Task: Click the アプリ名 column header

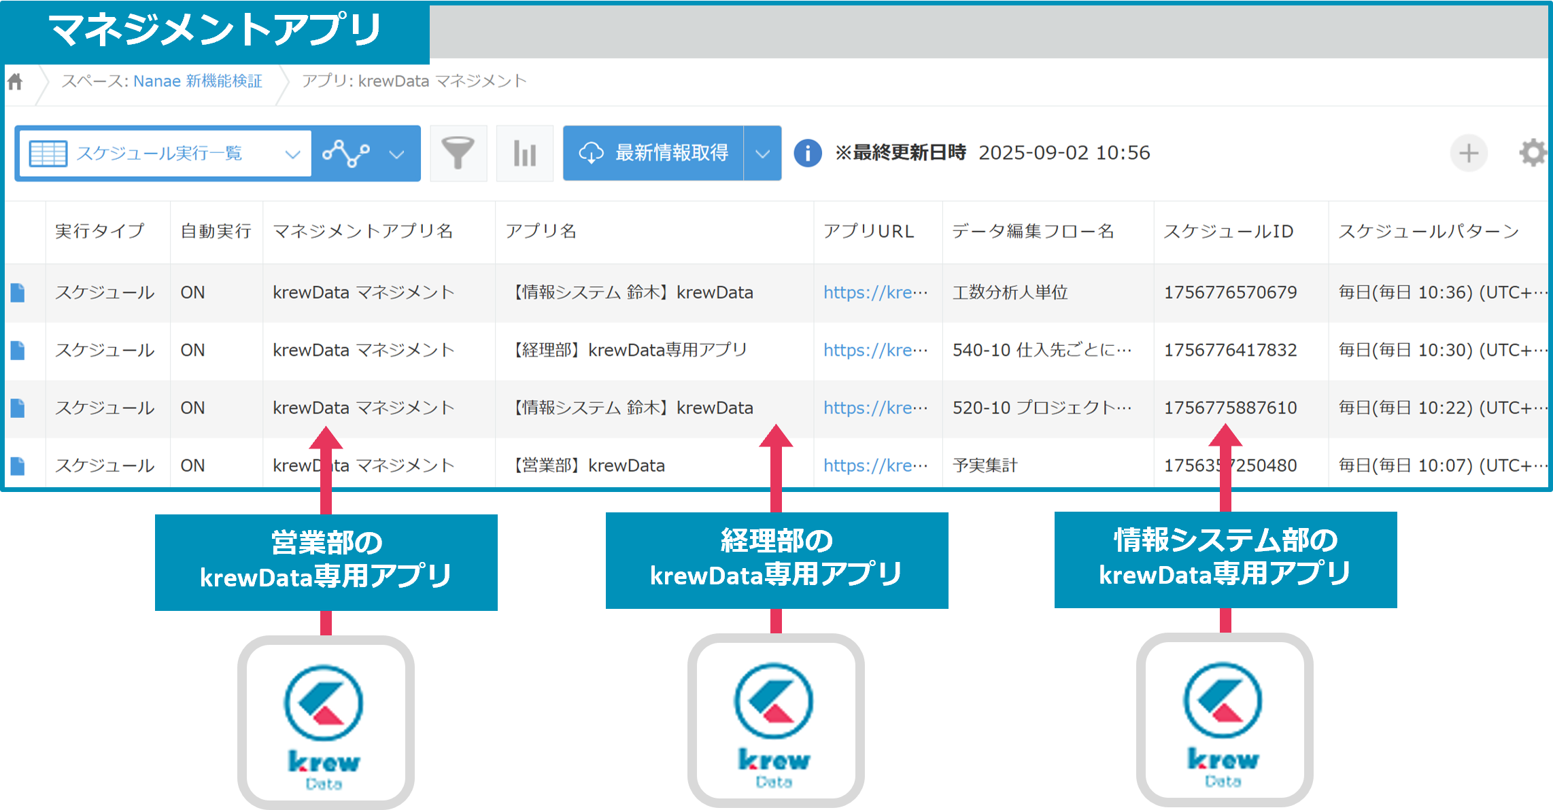Action: coord(541,232)
